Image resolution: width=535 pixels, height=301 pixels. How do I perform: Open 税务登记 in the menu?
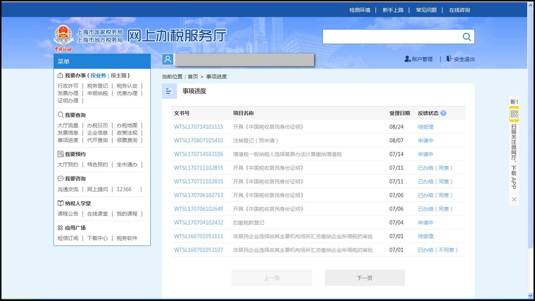98,86
